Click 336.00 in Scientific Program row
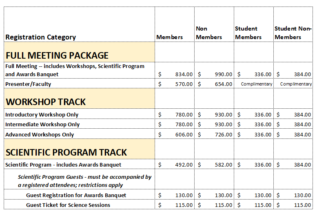Screen dimensions: 317x213 point(263,165)
